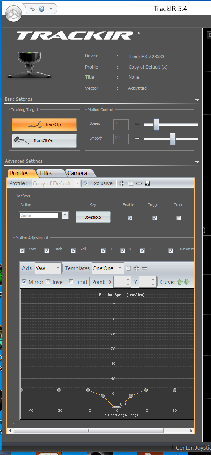Toggle the hotkey Enable checkbox
This screenshot has height=455, width=211.
tap(130, 218)
